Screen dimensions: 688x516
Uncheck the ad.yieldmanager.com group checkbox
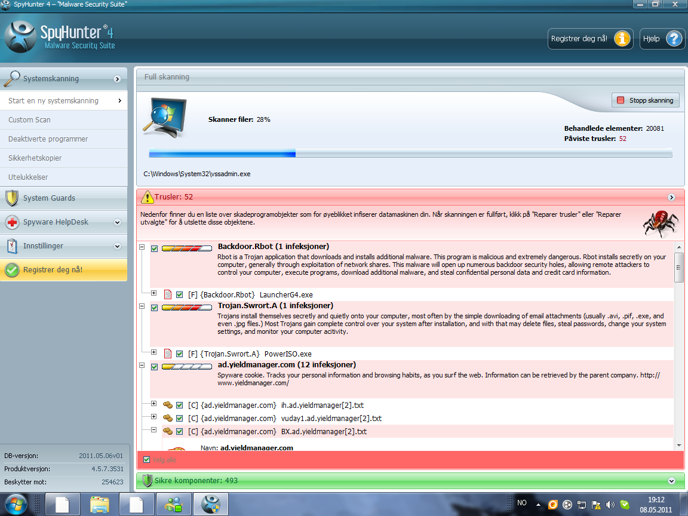coord(155,367)
